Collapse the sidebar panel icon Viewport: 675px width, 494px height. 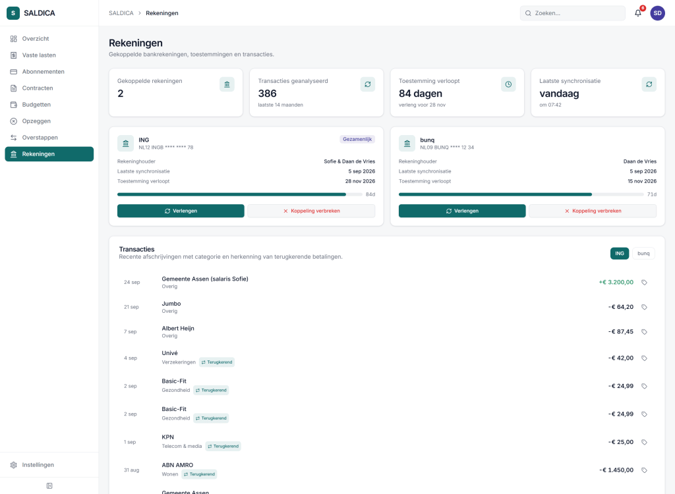coord(49,486)
